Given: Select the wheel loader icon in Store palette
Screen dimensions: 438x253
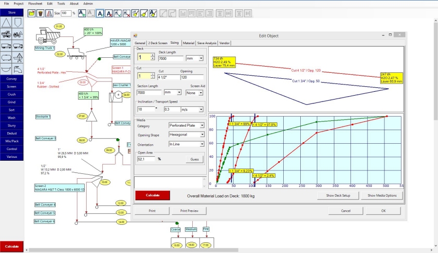Looking at the screenshot, I should [18, 34].
